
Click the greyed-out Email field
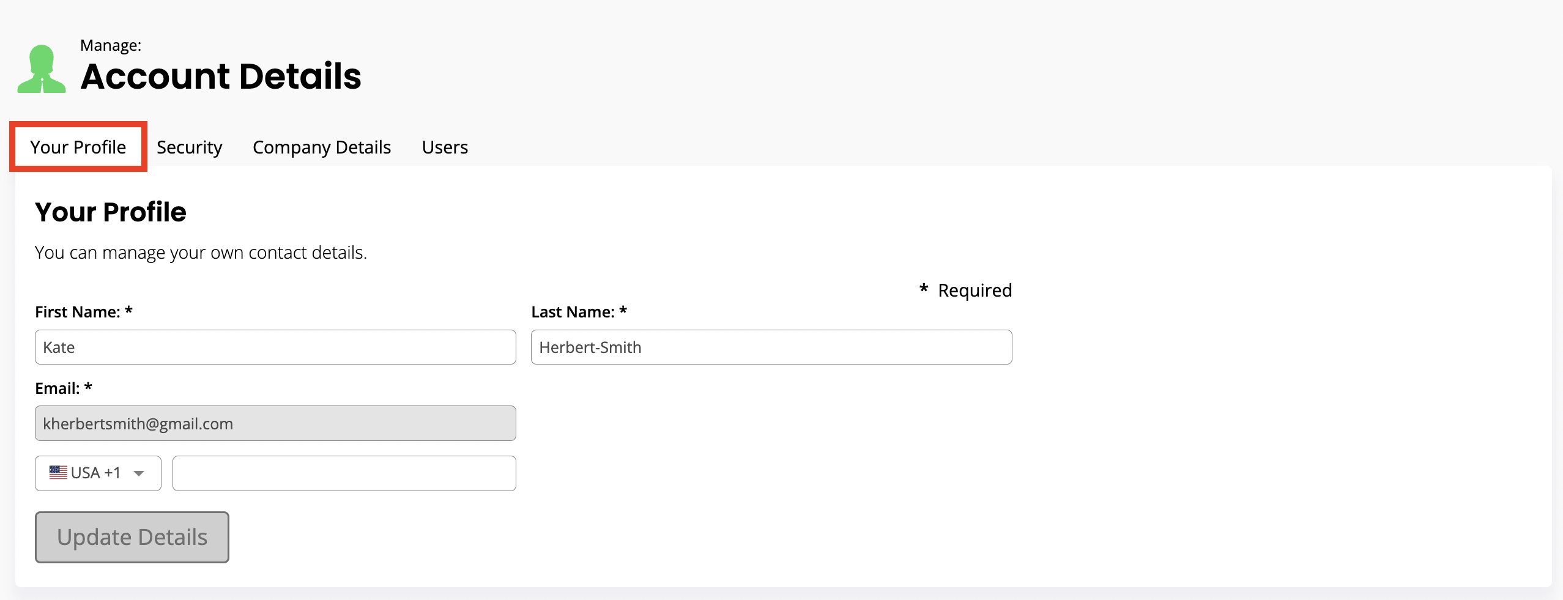pyautogui.click(x=275, y=423)
